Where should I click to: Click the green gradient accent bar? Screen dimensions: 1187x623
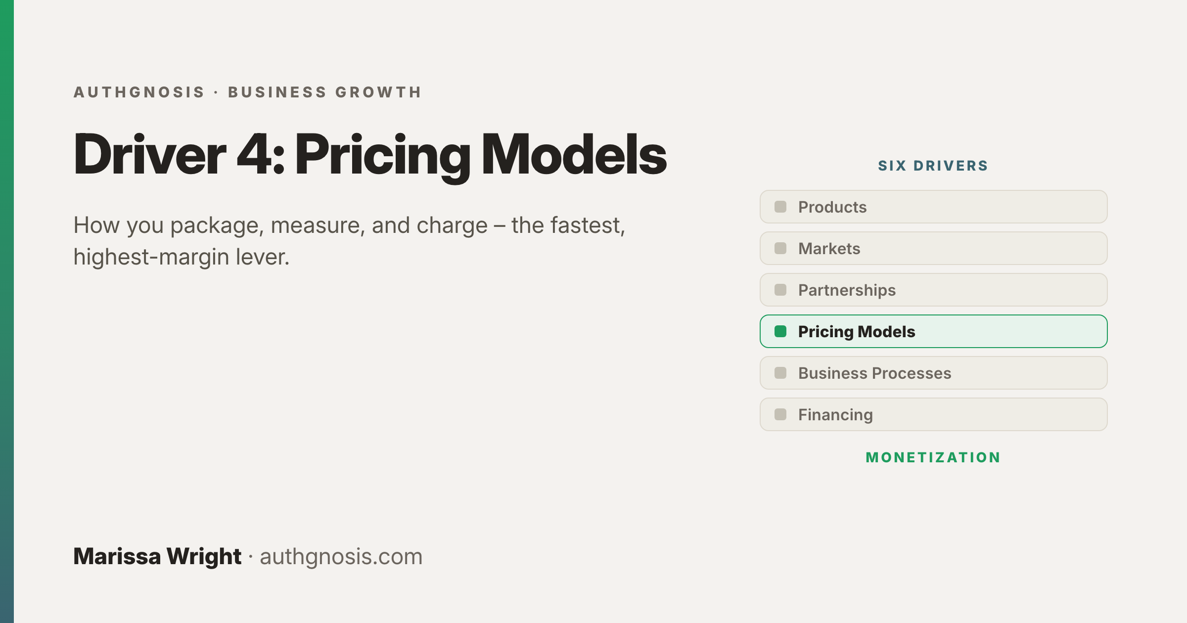7,311
